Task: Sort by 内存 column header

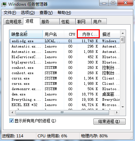Action: (x=88, y=34)
